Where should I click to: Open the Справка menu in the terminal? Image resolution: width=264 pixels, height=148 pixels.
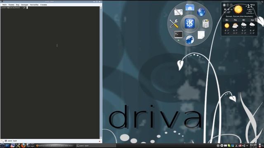coord(44,5)
